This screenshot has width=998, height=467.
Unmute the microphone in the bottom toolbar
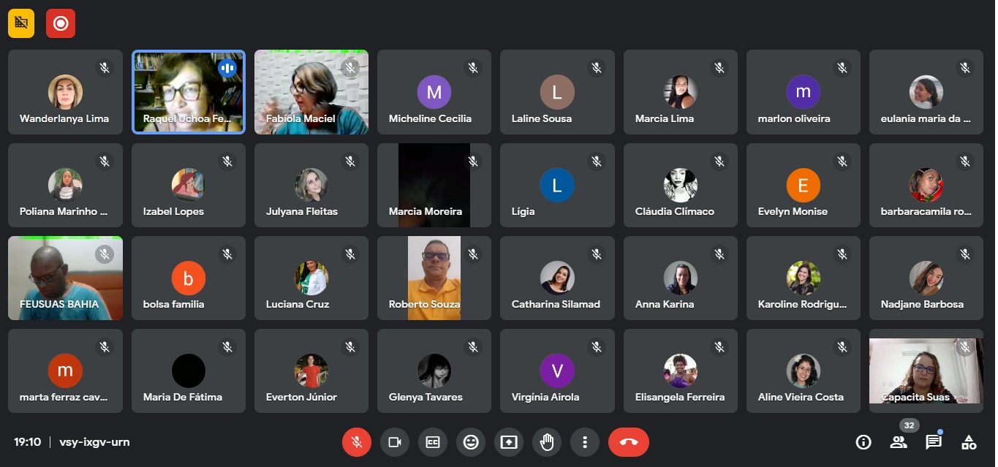[x=357, y=442]
